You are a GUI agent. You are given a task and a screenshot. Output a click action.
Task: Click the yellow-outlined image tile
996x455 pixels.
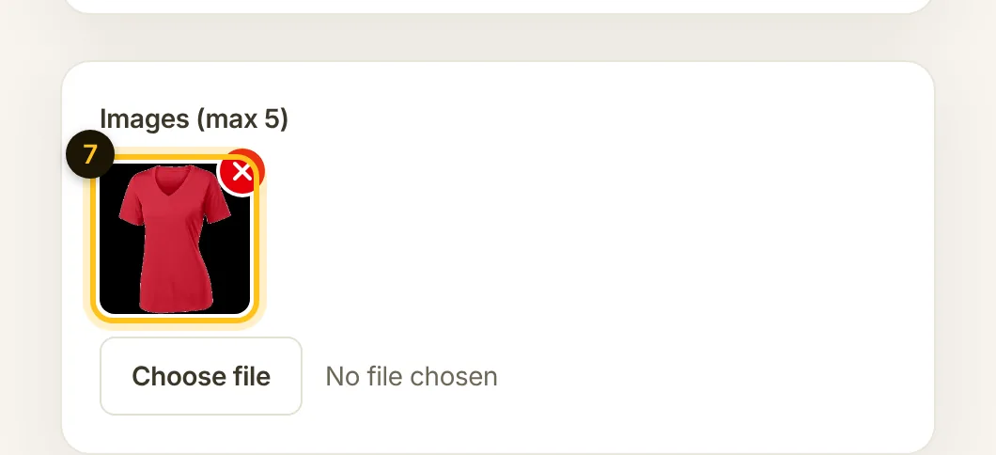(175, 239)
